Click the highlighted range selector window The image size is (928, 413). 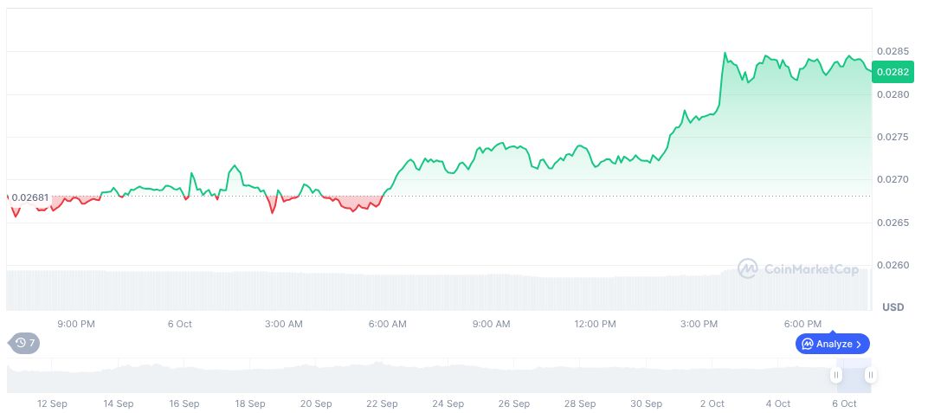[x=853, y=376]
